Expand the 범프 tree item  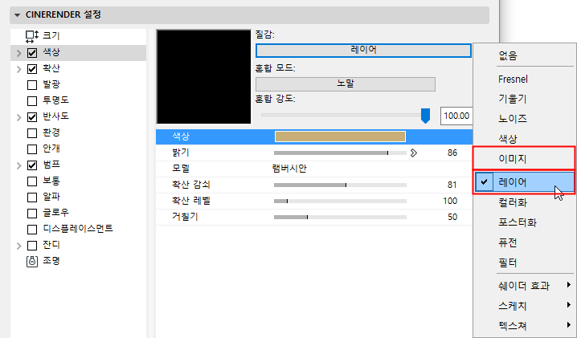(x=18, y=165)
